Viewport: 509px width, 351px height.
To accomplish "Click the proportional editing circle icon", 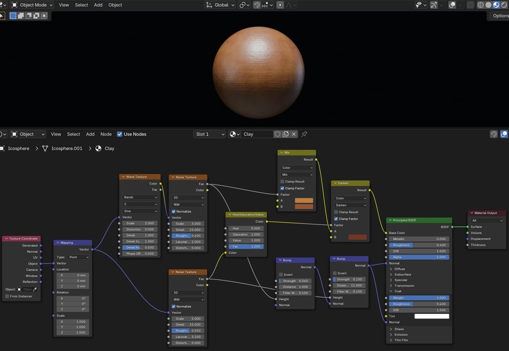I will pos(280,5).
